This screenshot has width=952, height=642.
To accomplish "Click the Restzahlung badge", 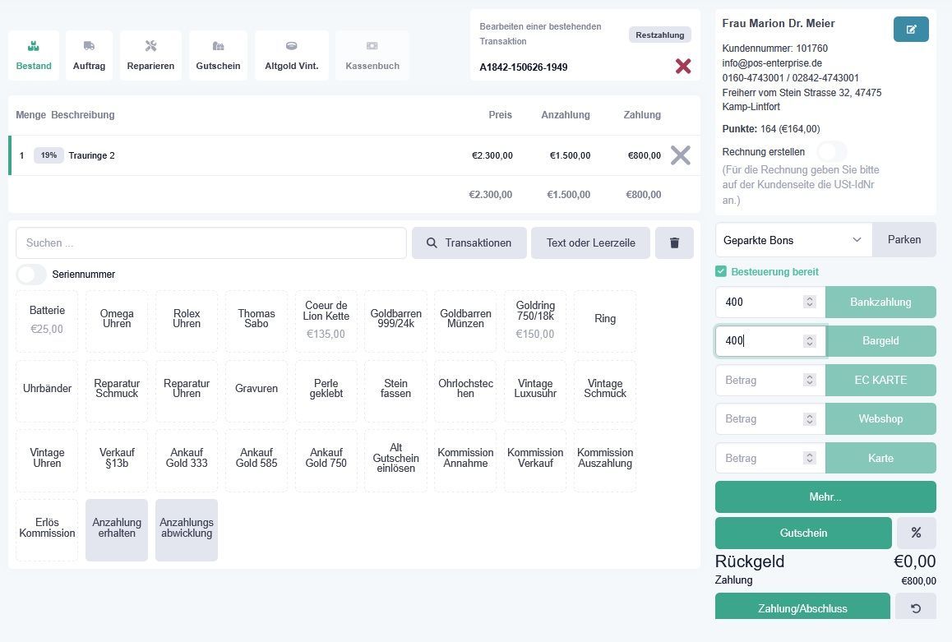I will [660, 35].
